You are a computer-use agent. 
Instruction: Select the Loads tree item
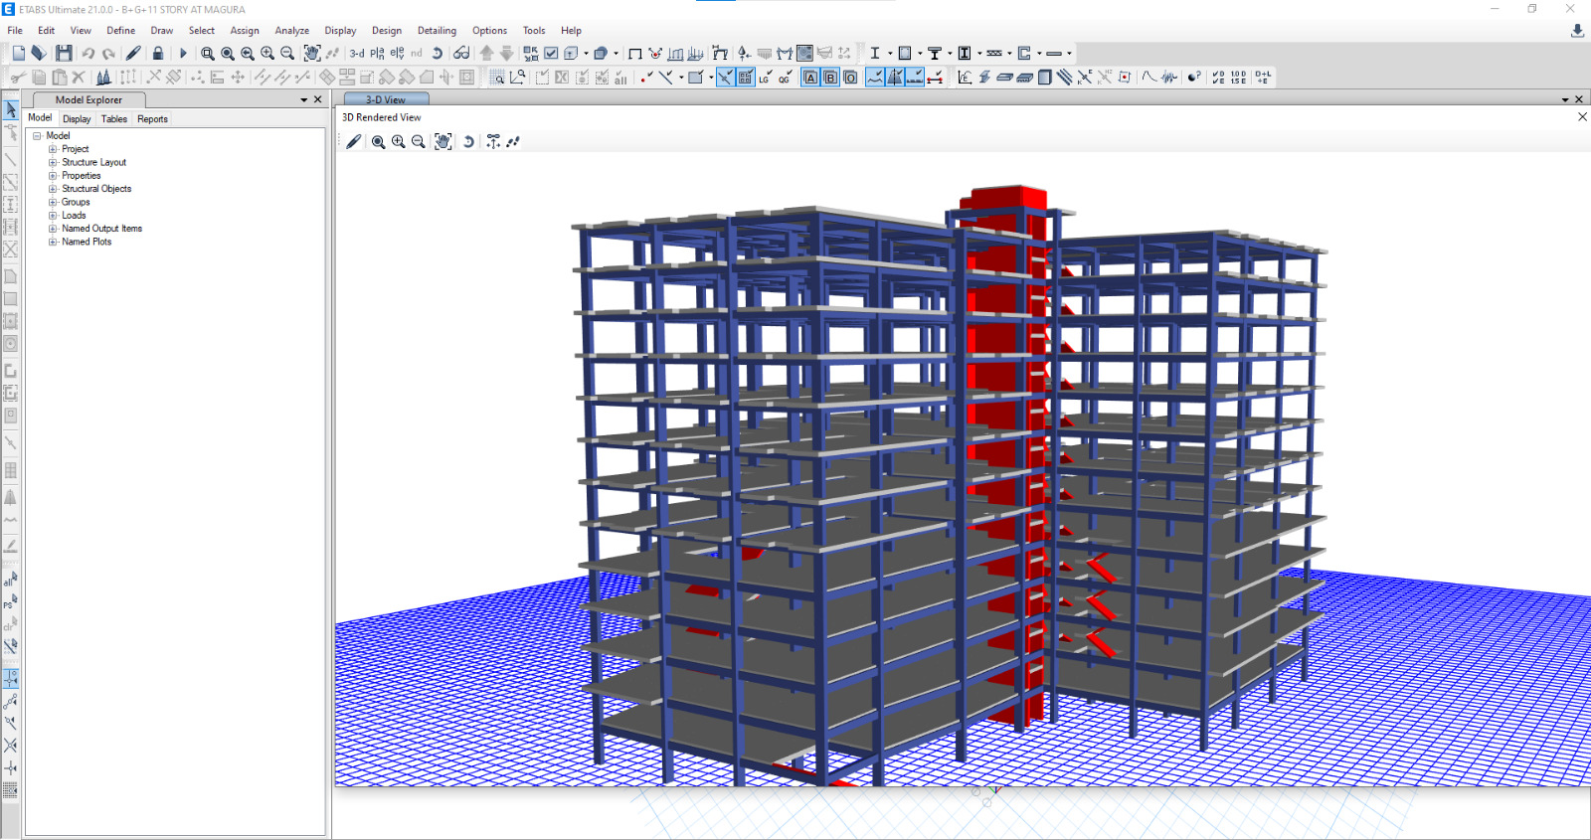[x=74, y=216]
